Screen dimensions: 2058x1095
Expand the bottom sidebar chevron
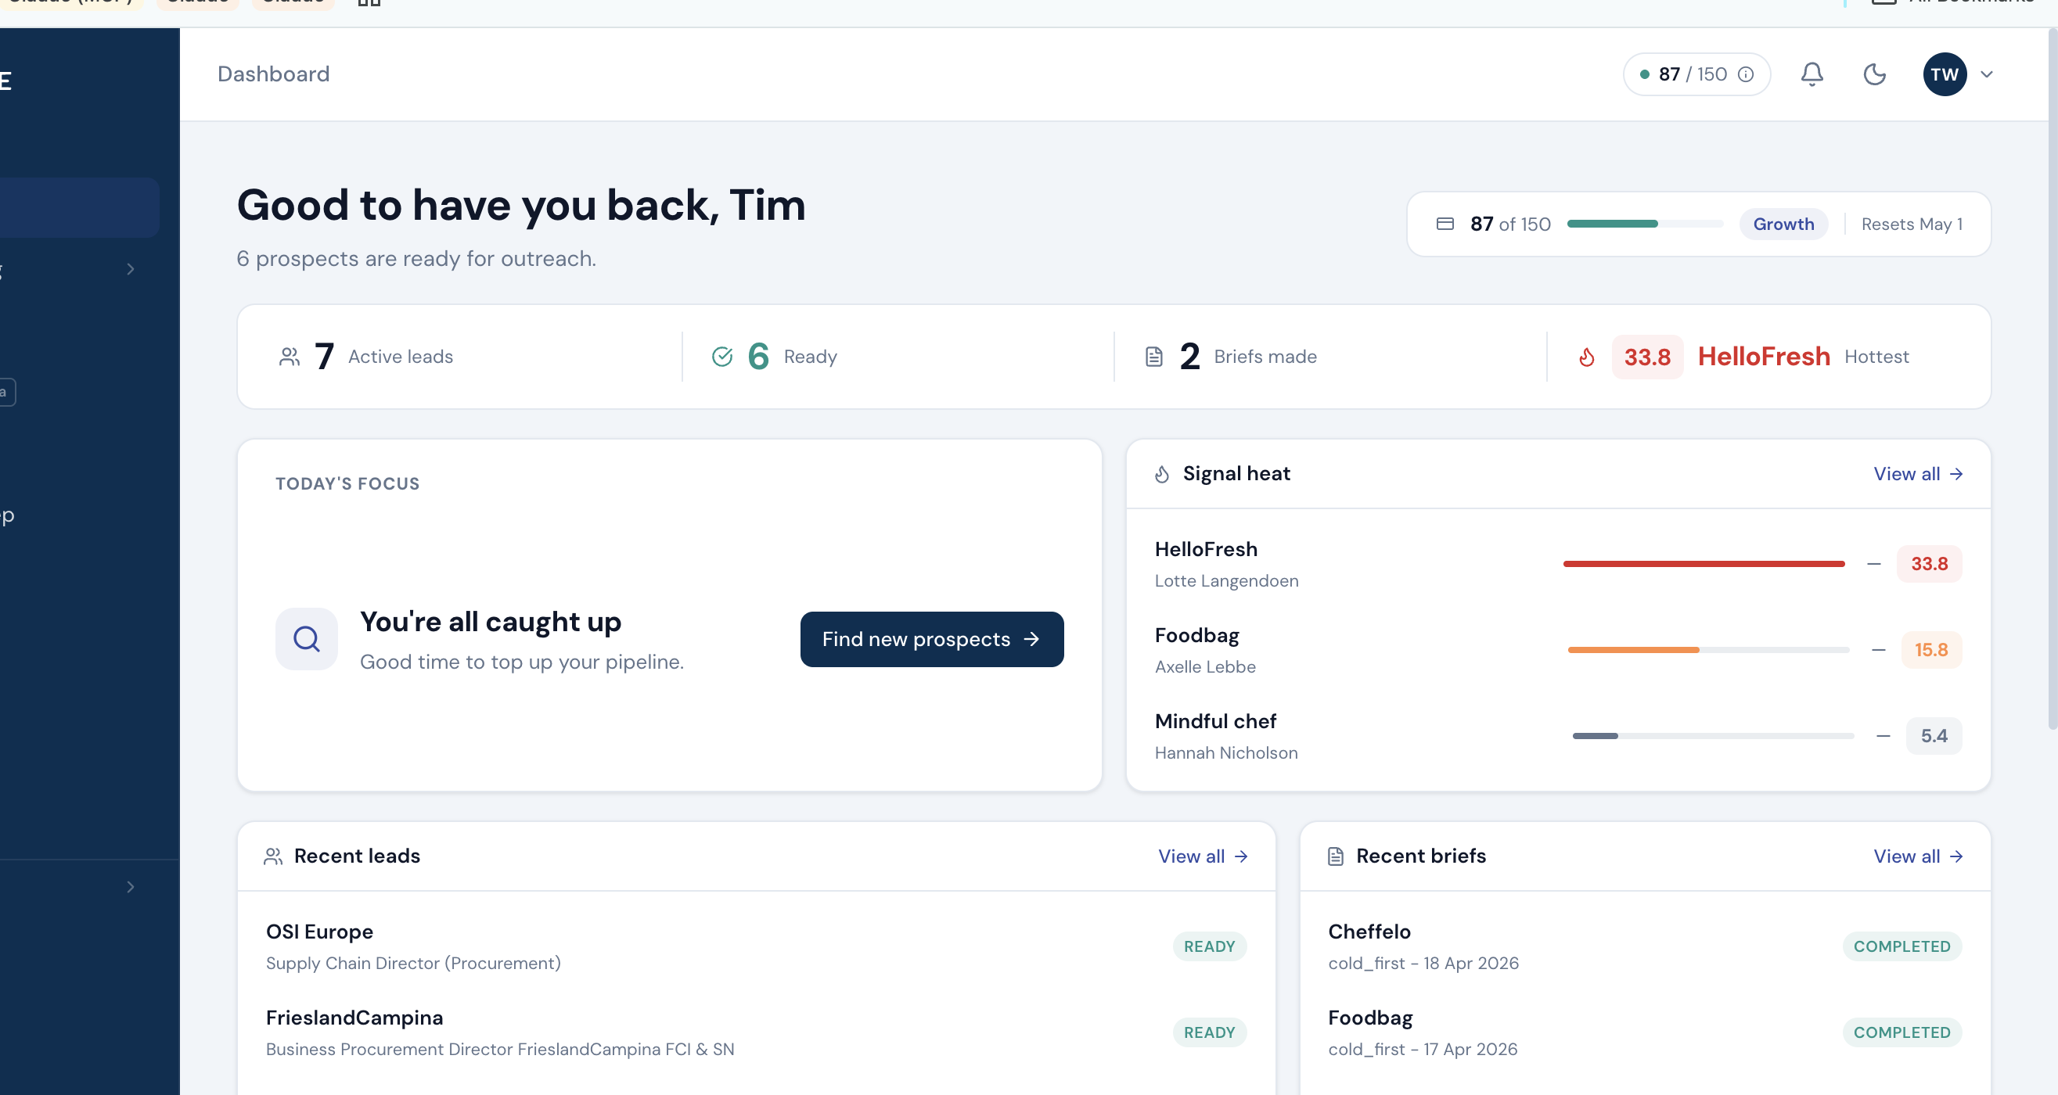pyautogui.click(x=130, y=886)
